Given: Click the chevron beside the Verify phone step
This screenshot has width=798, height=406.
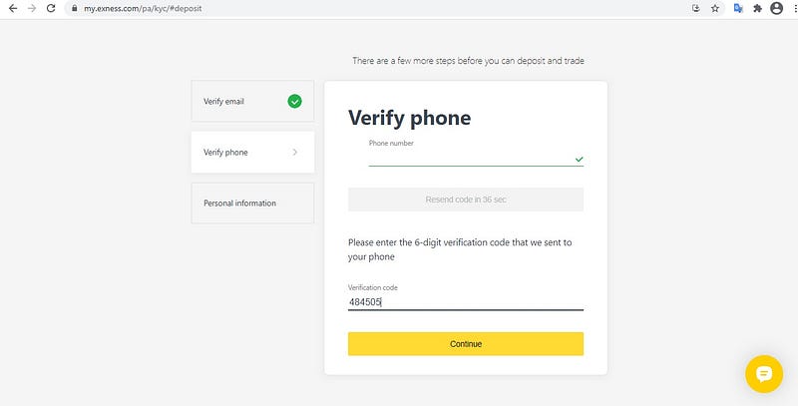Looking at the screenshot, I should pos(295,152).
